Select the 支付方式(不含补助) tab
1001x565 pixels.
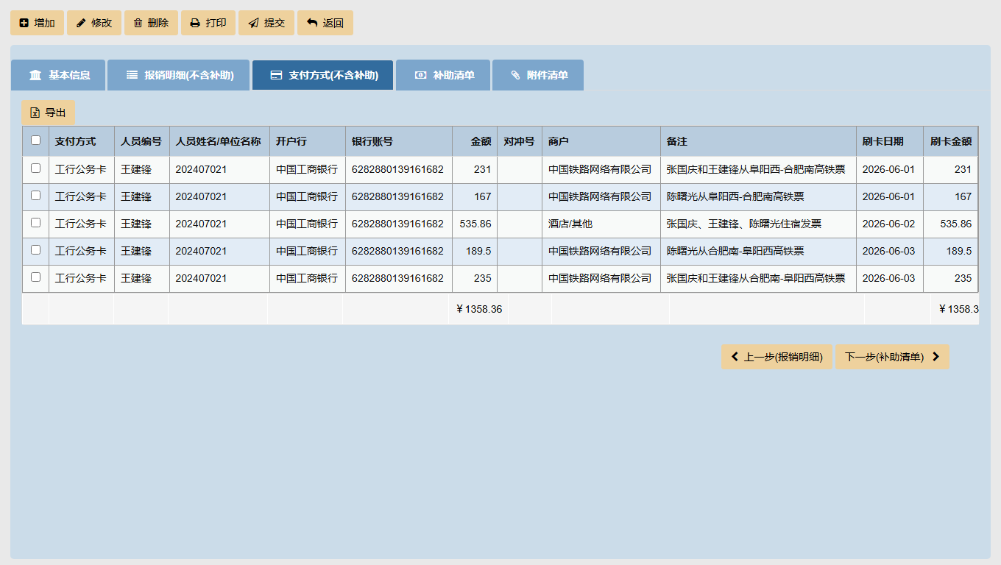click(x=322, y=75)
